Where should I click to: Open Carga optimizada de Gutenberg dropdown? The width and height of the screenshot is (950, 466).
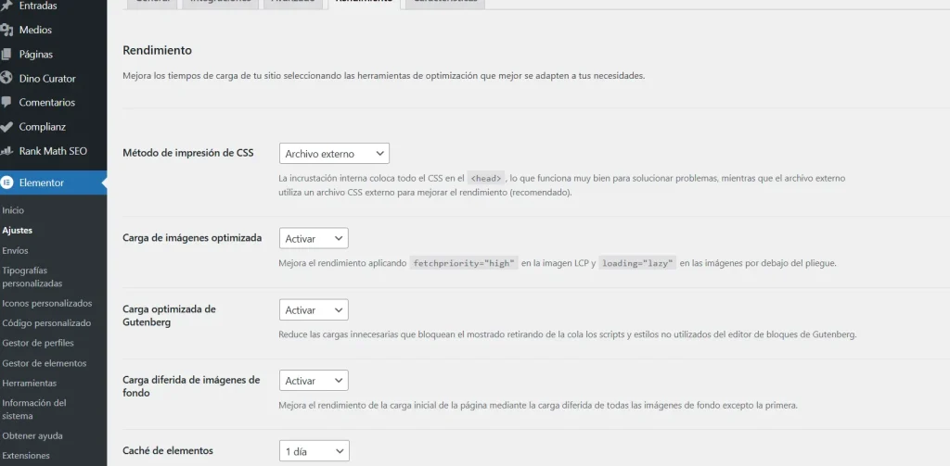click(314, 309)
